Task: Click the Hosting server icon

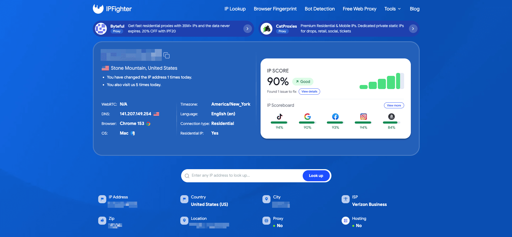Action: click(x=346, y=221)
